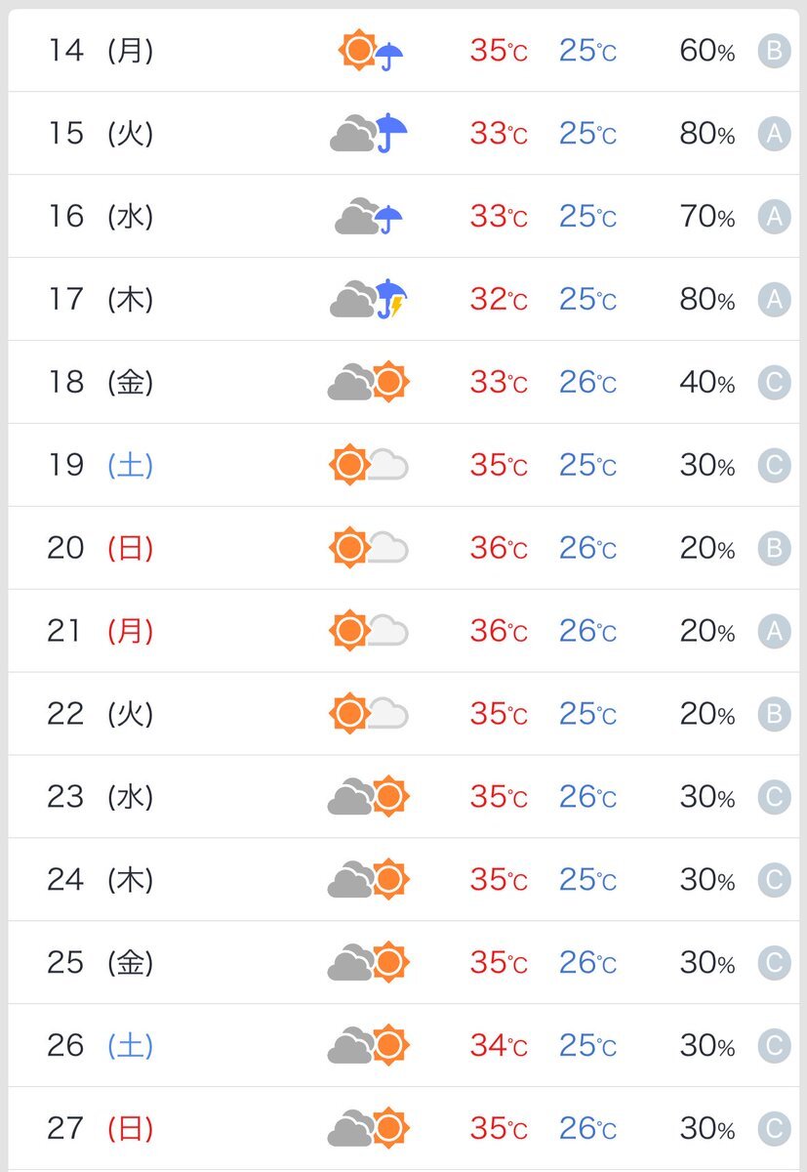
Task: Select the date label 24 (木)
Action: tap(101, 880)
